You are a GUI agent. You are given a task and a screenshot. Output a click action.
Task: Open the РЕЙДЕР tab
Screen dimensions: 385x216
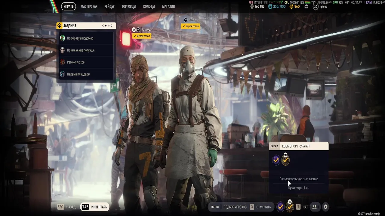point(109,6)
